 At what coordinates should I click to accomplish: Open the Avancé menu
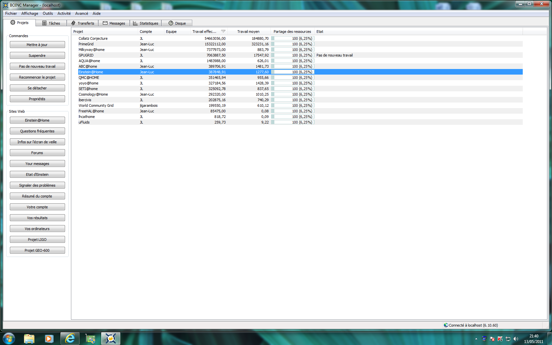coord(81,13)
